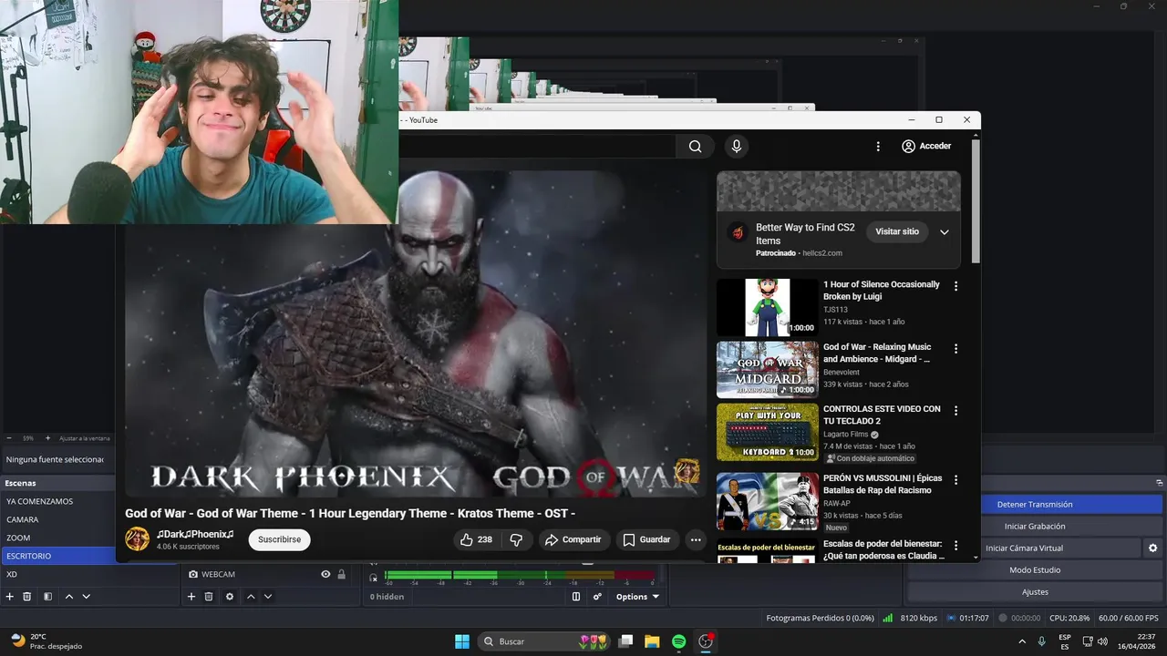Viewport: 1167px width, 656px height.
Task: Open Spotify from the Windows taskbar
Action: coord(679,641)
